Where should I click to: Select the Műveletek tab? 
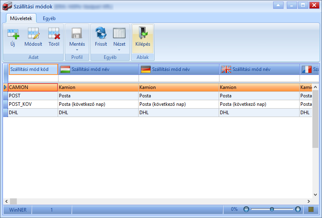[21, 18]
